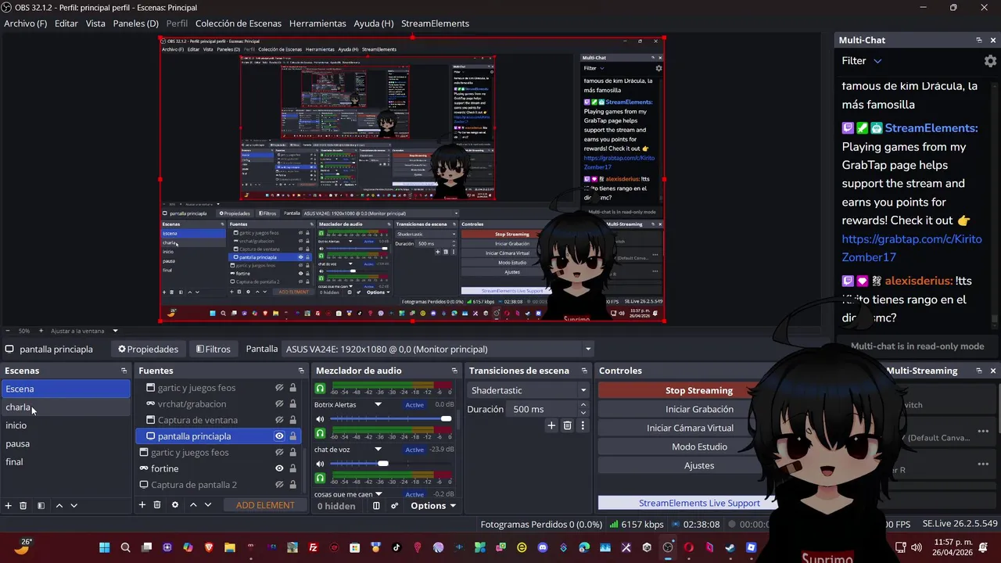Increase transition duration stepper
Viewport: 1001px width, 563px height.
click(x=583, y=405)
